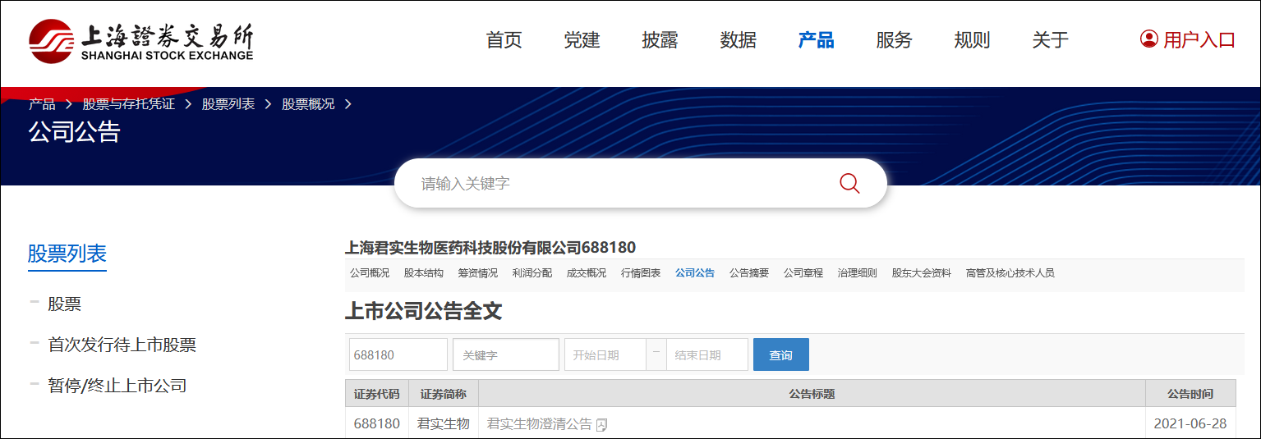The image size is (1261, 439).
Task: Click the 股票与存托凭证 breadcrumb
Action: pos(129,104)
